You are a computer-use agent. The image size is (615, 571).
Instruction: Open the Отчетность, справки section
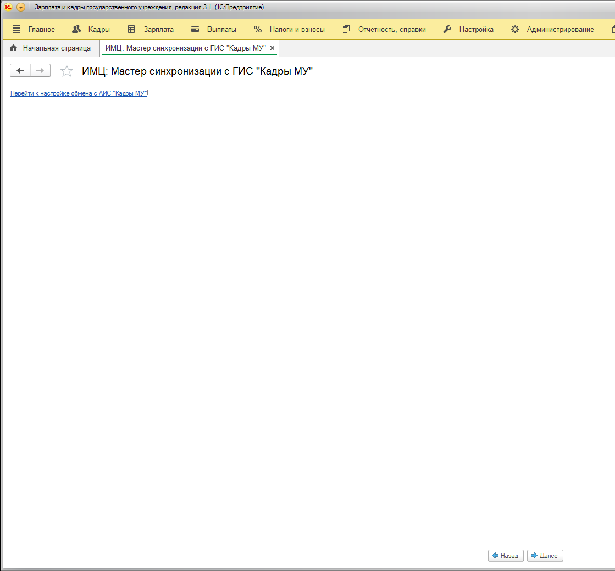click(384, 30)
